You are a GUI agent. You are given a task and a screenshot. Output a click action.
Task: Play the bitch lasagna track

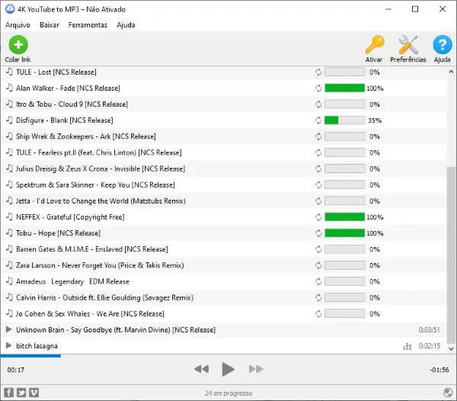pyautogui.click(x=8, y=345)
